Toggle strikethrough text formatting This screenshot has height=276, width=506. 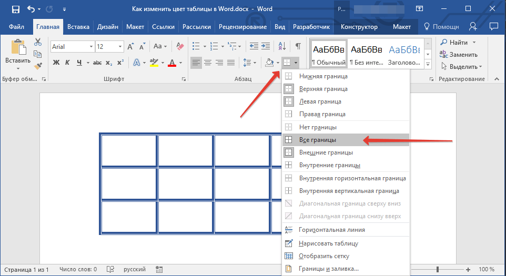[97, 63]
